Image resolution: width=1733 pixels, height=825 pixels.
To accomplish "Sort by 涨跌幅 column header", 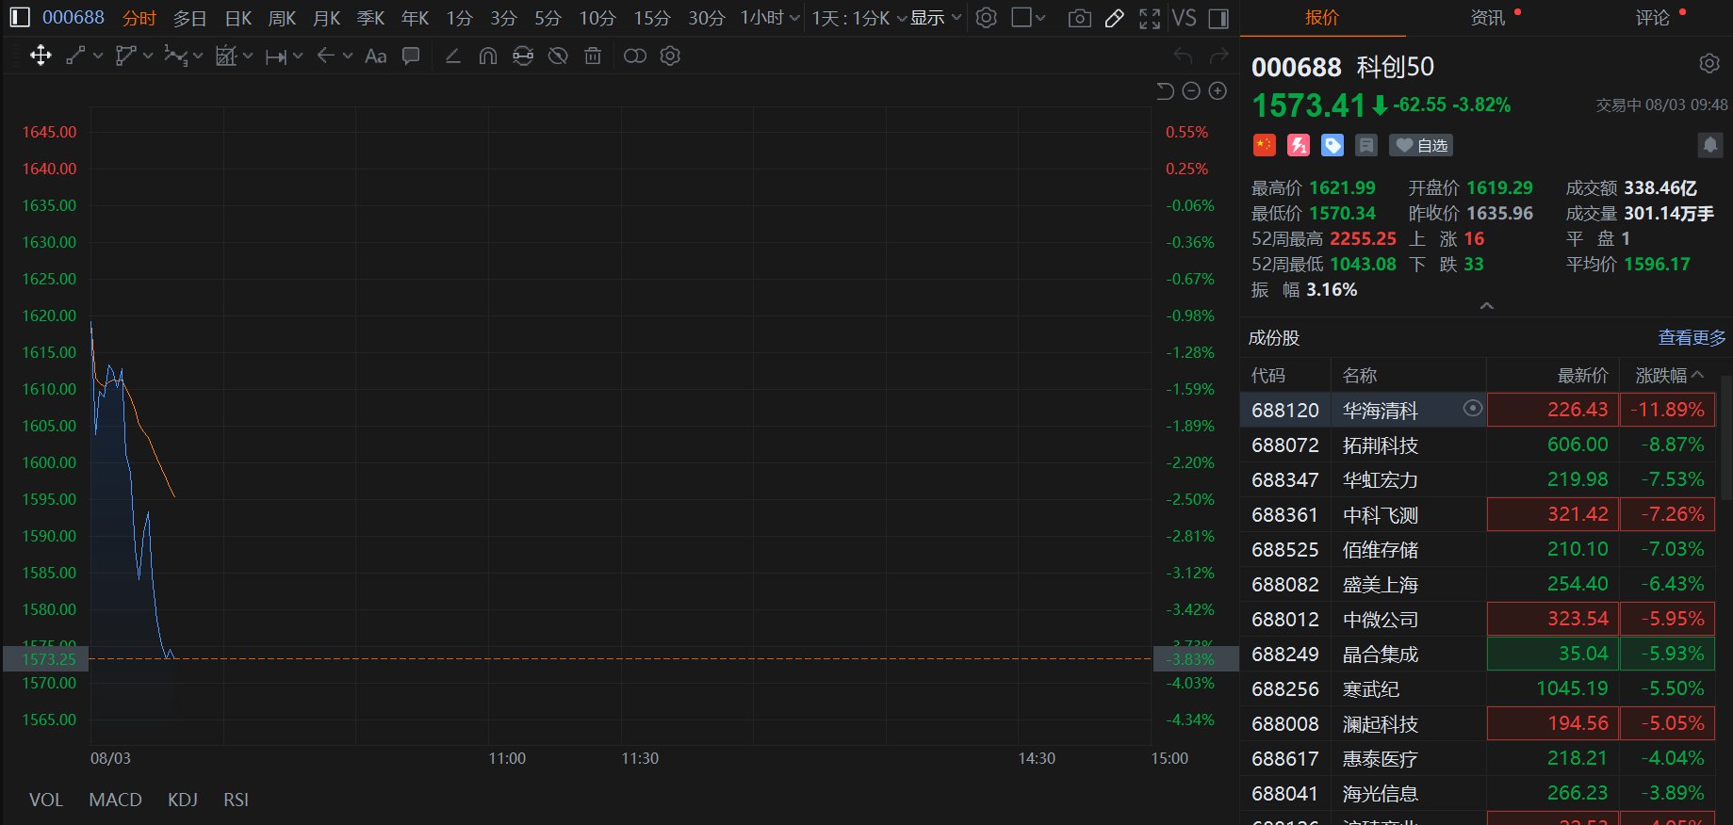I will [1669, 375].
